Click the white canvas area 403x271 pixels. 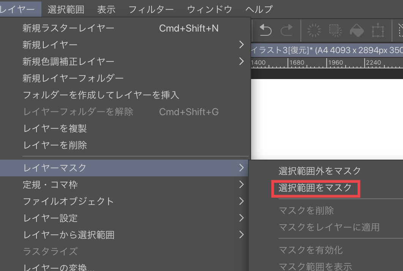pyautogui.click(x=327, y=119)
